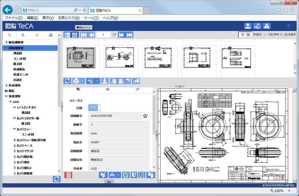The image size is (299, 196).
Task: Click the red trash delete icon
Action: (x=68, y=175)
